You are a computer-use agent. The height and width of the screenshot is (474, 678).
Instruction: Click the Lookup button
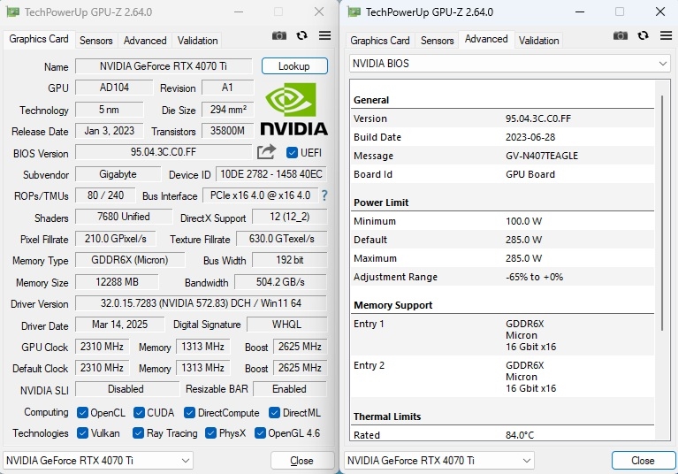pyautogui.click(x=294, y=66)
